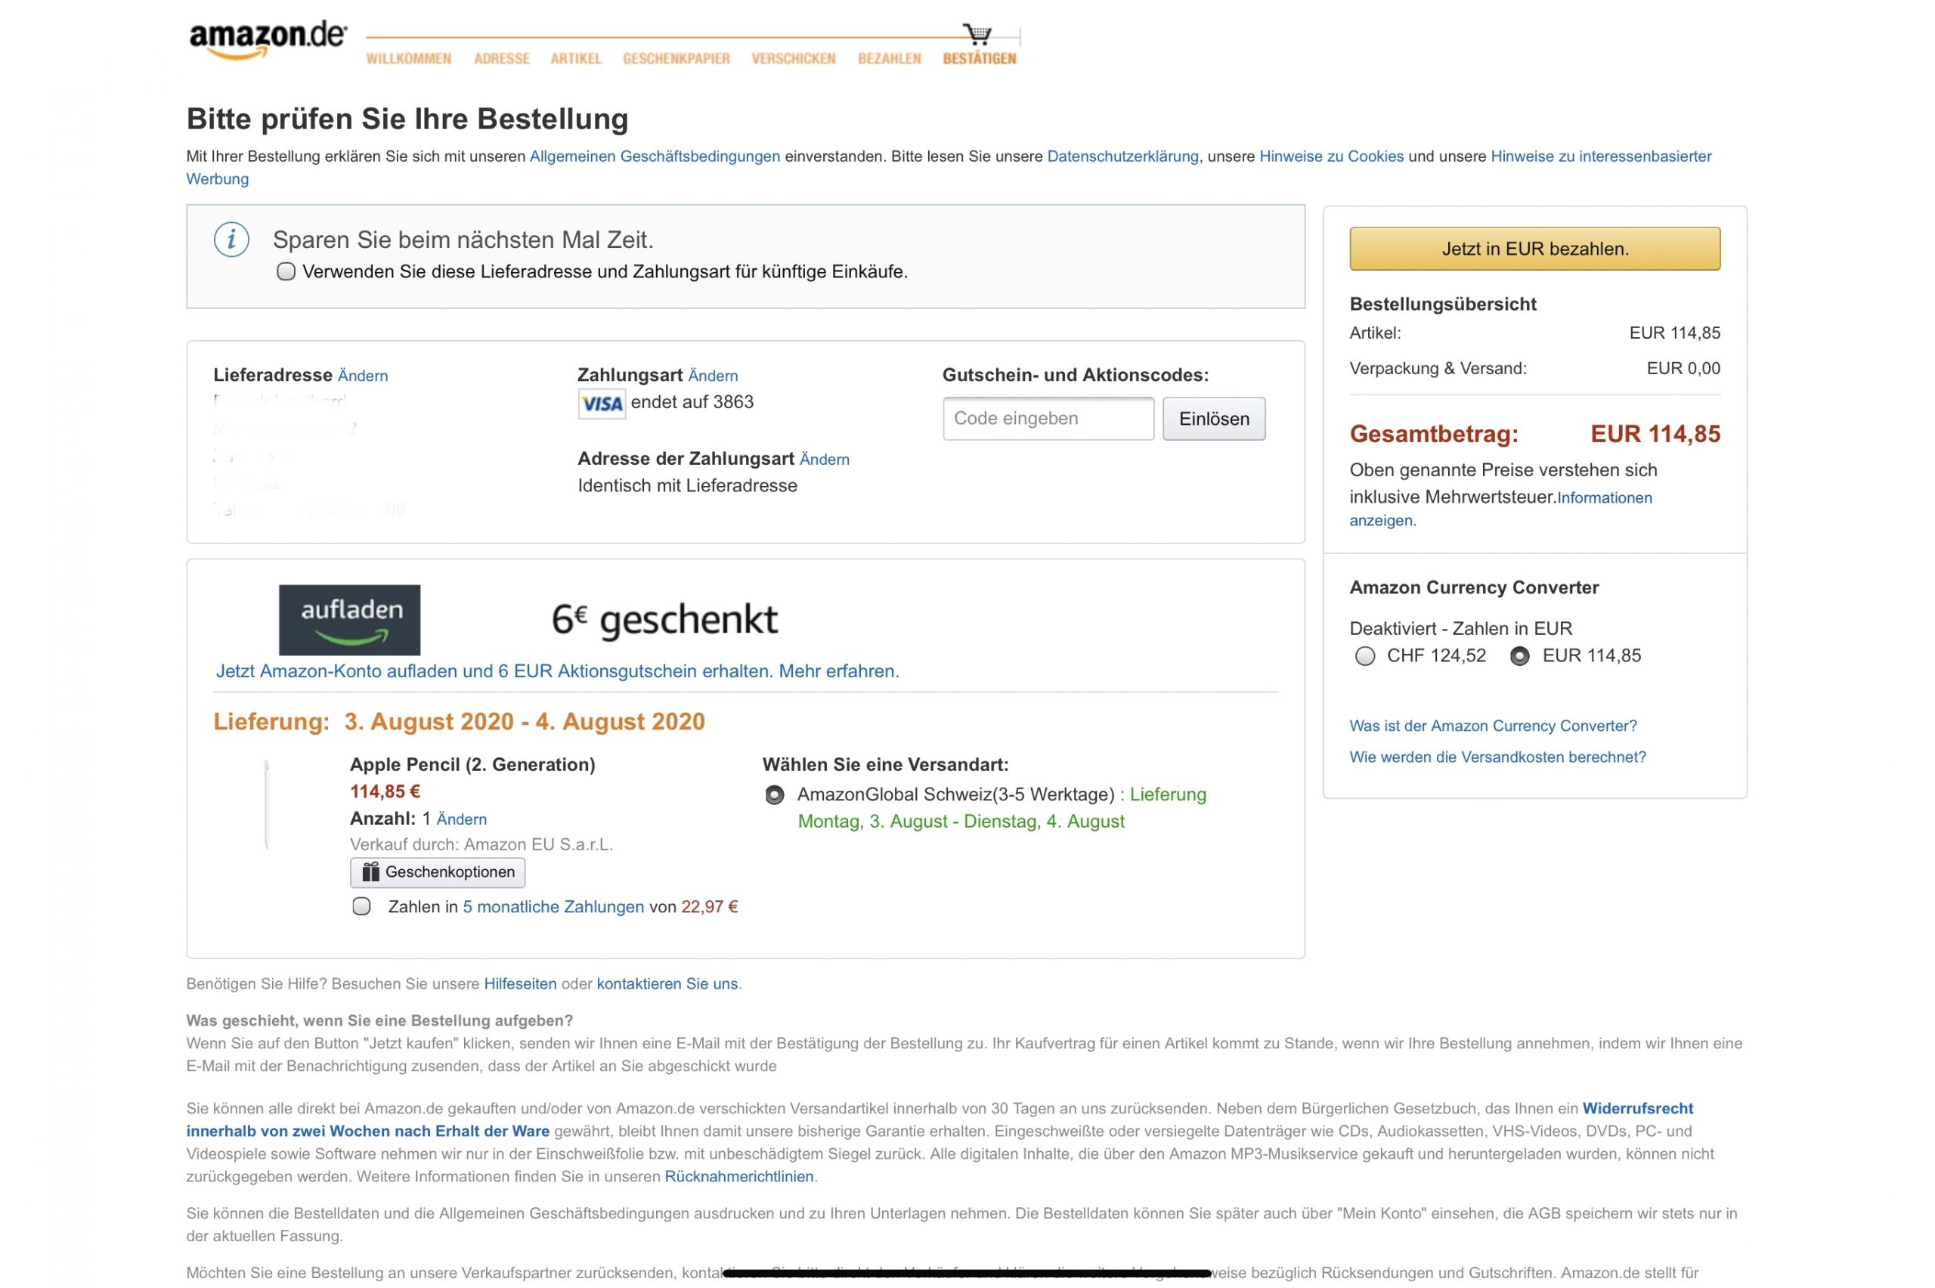Click the amazon.de logo
The width and height of the screenshot is (1935, 1288).
[x=267, y=39]
